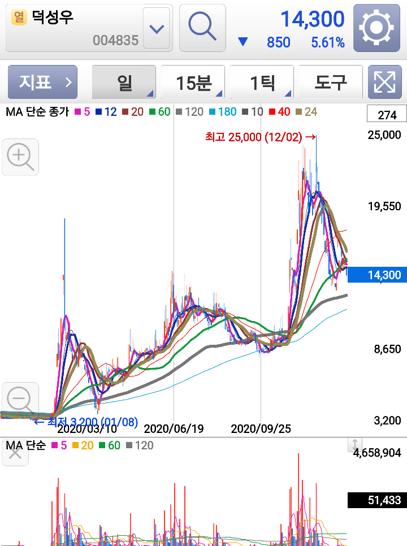Image resolution: width=407 pixels, height=546 pixels.
Task: Click the red MA 40 legend
Action: (x=280, y=112)
